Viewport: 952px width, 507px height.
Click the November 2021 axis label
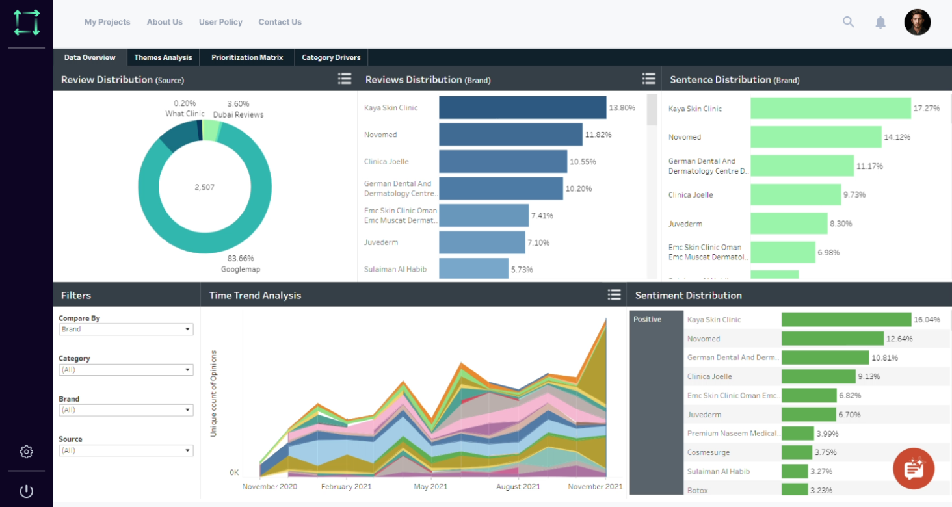[x=595, y=486]
